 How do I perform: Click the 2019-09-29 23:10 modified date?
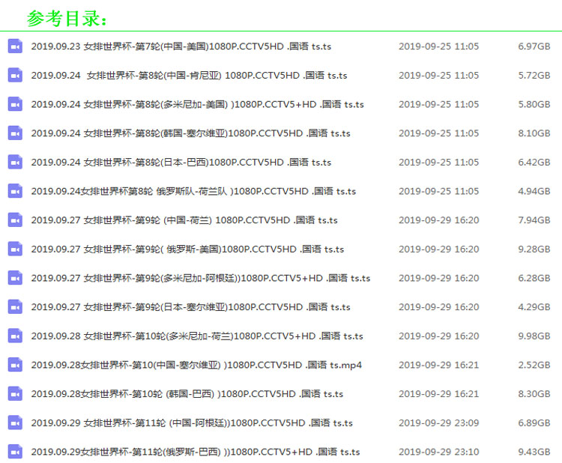click(438, 452)
